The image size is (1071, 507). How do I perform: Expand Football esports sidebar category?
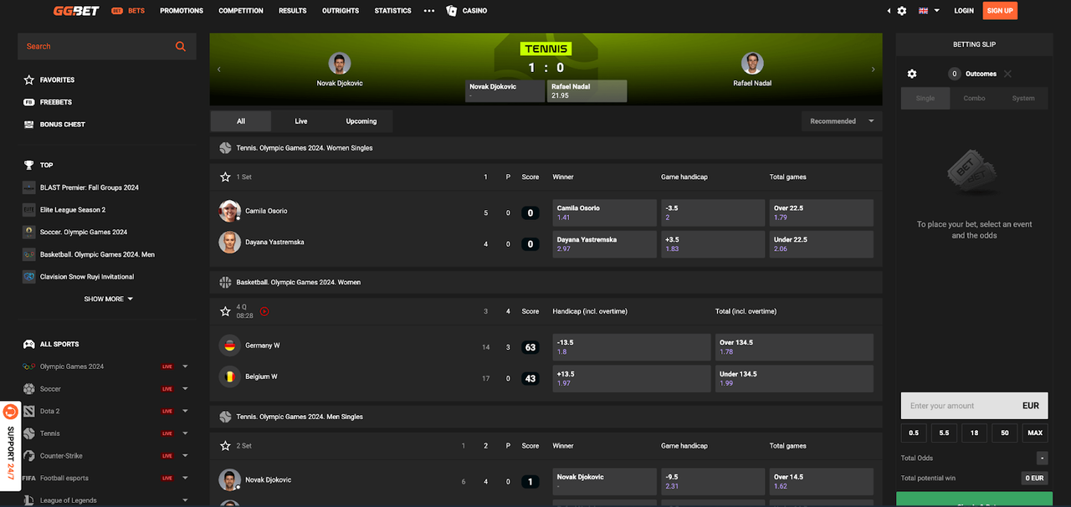[185, 479]
